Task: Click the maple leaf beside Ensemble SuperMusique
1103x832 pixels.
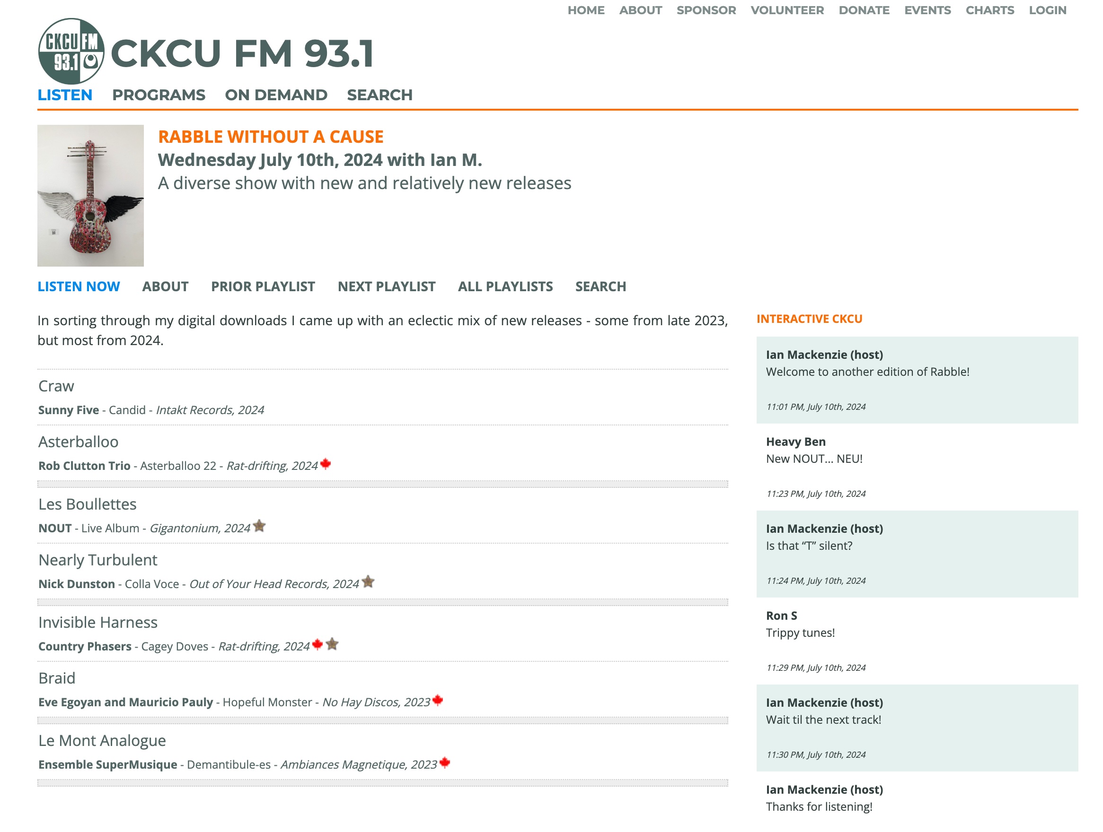Action: pos(445,762)
